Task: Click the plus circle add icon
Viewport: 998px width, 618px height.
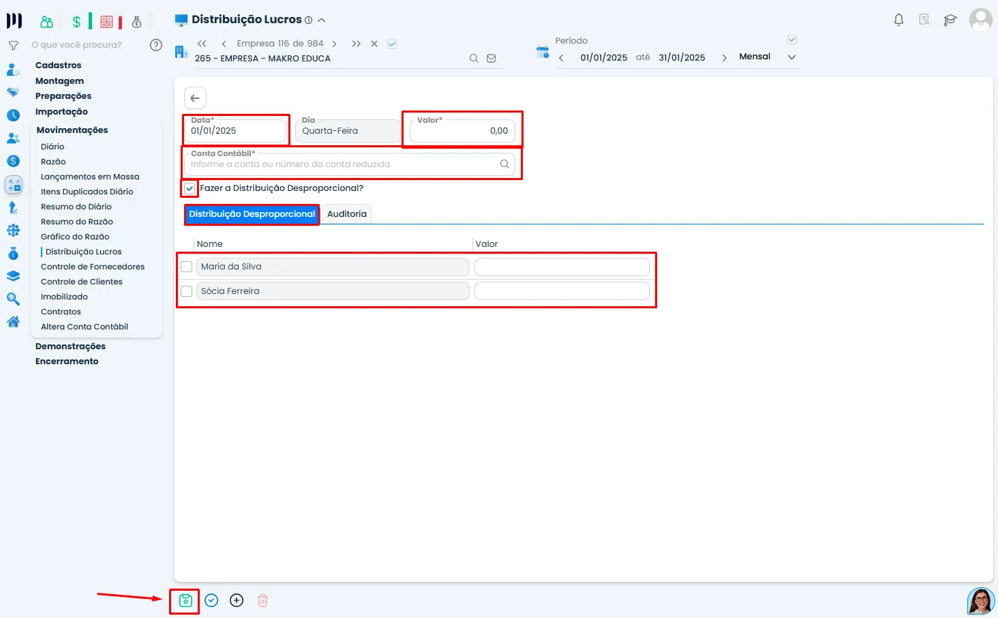Action: tap(237, 601)
